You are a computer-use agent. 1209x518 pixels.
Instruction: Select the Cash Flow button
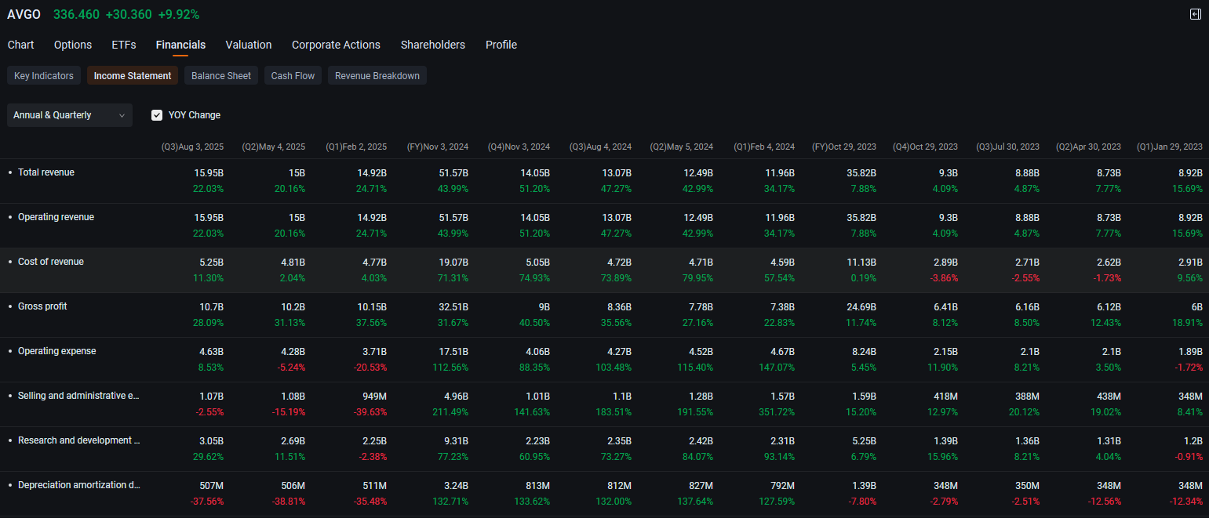pos(293,76)
